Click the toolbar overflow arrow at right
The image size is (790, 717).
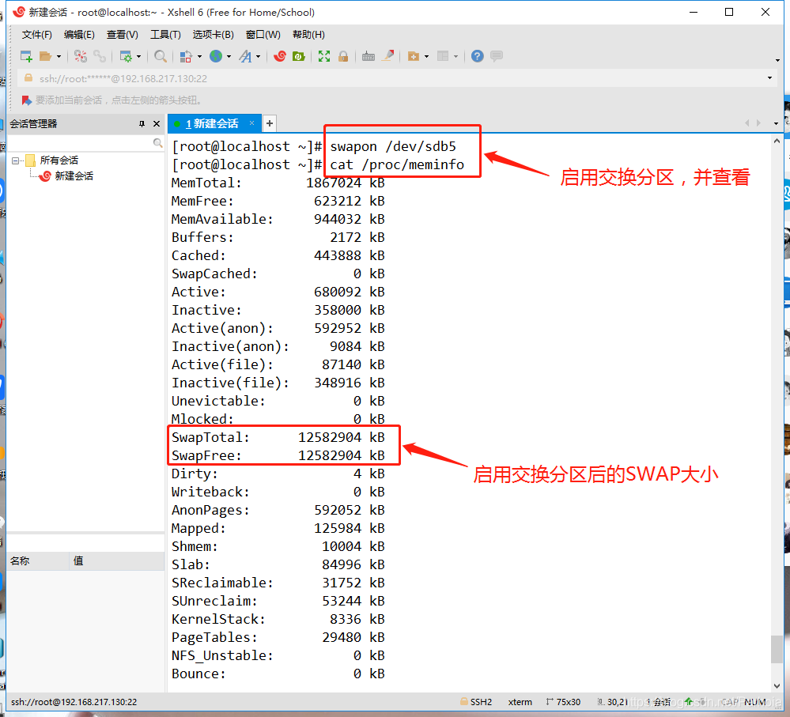tap(777, 60)
